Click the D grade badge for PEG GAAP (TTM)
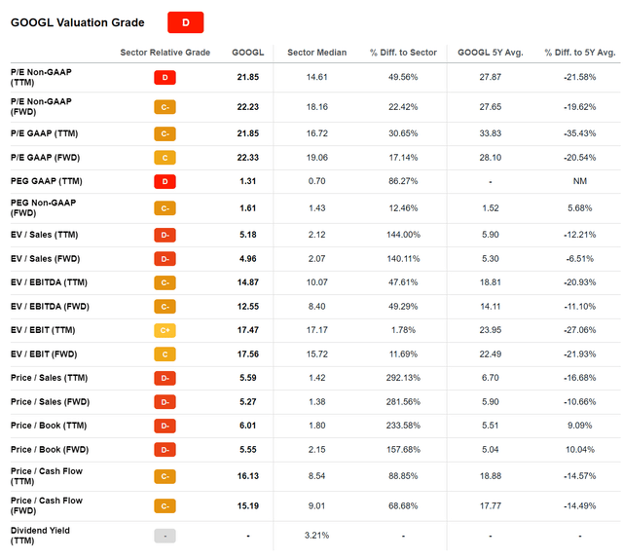The width and height of the screenshot is (623, 558). click(x=165, y=182)
